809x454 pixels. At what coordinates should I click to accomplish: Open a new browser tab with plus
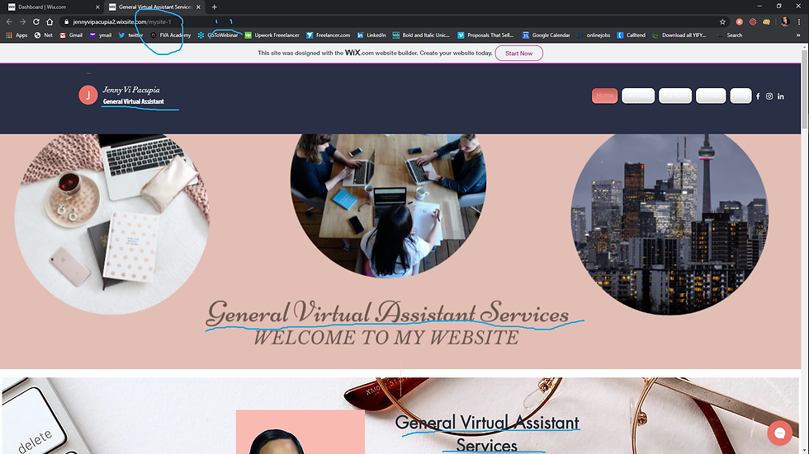pos(214,7)
